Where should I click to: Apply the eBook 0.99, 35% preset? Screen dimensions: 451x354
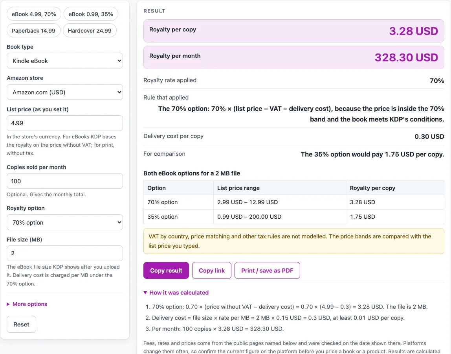91,14
